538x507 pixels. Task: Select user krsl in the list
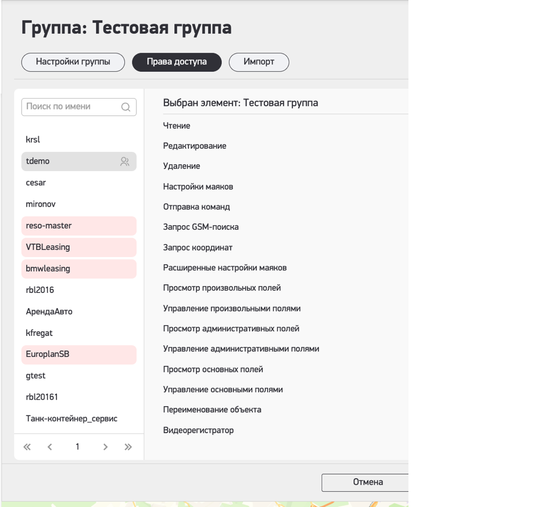[33, 140]
